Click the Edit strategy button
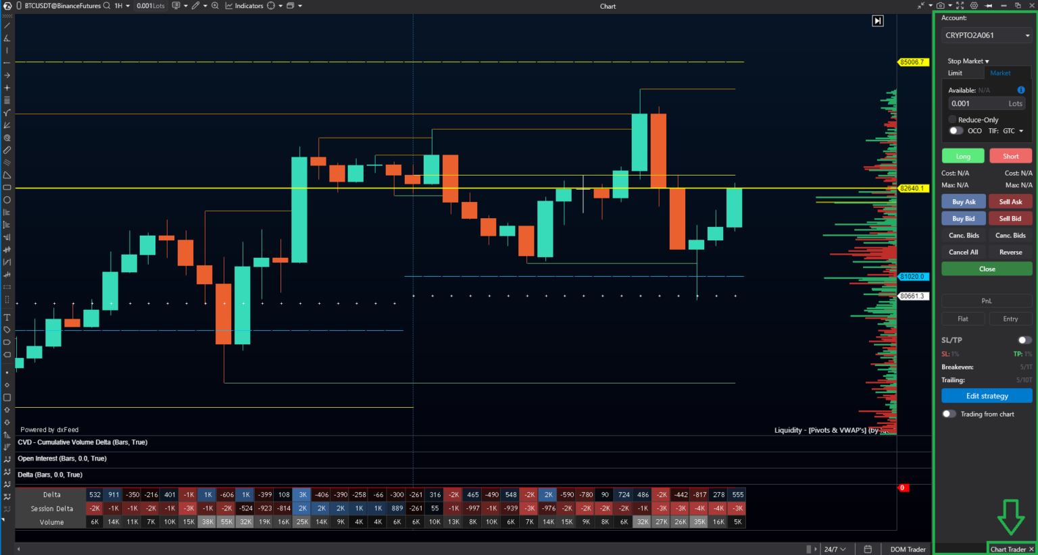Screen dimensions: 1038x555 pos(987,396)
